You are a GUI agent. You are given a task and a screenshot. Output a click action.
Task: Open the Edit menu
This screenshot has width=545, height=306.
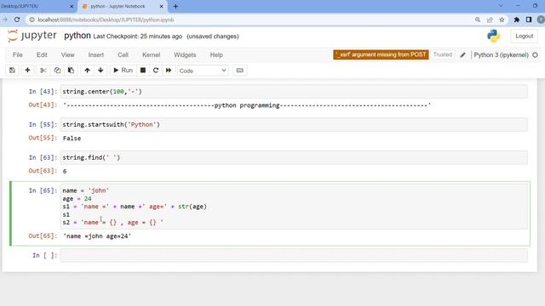[42, 54]
